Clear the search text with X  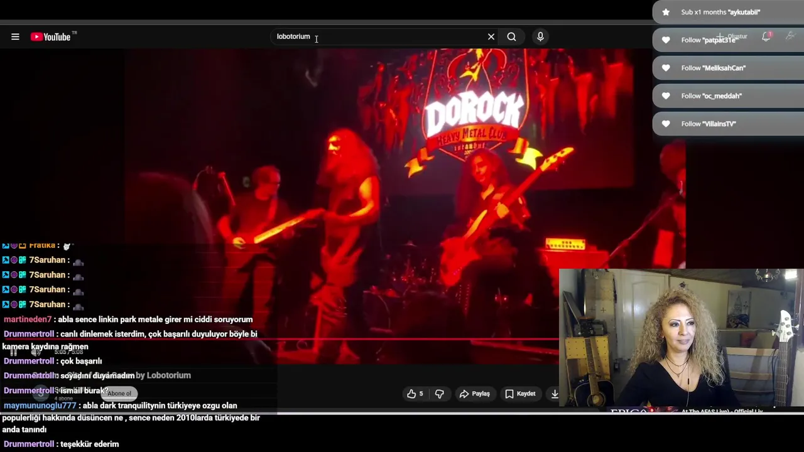coord(491,37)
